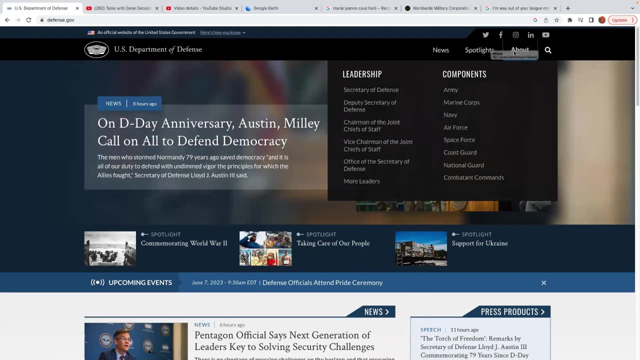Reload the page with browser refresh icon
640x360 pixels.
pos(28,20)
